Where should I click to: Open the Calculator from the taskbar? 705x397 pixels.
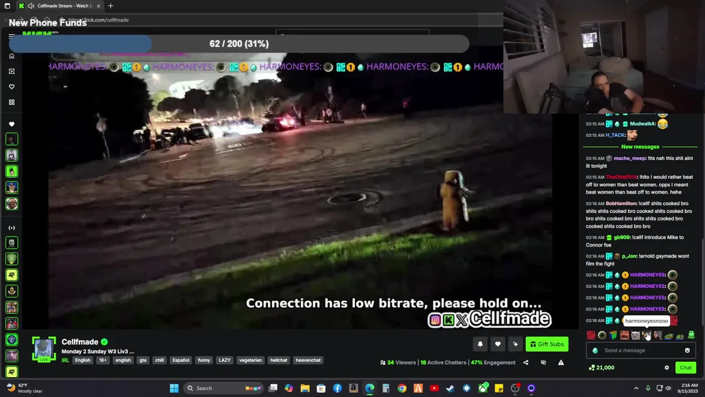386,388
